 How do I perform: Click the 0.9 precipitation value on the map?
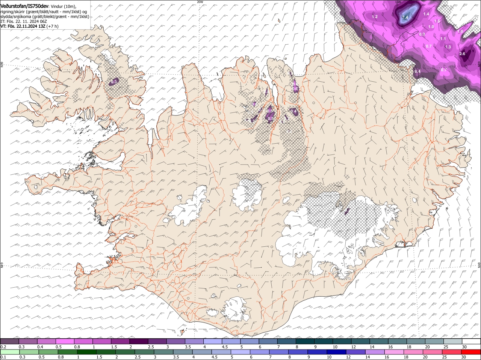(x=422, y=34)
